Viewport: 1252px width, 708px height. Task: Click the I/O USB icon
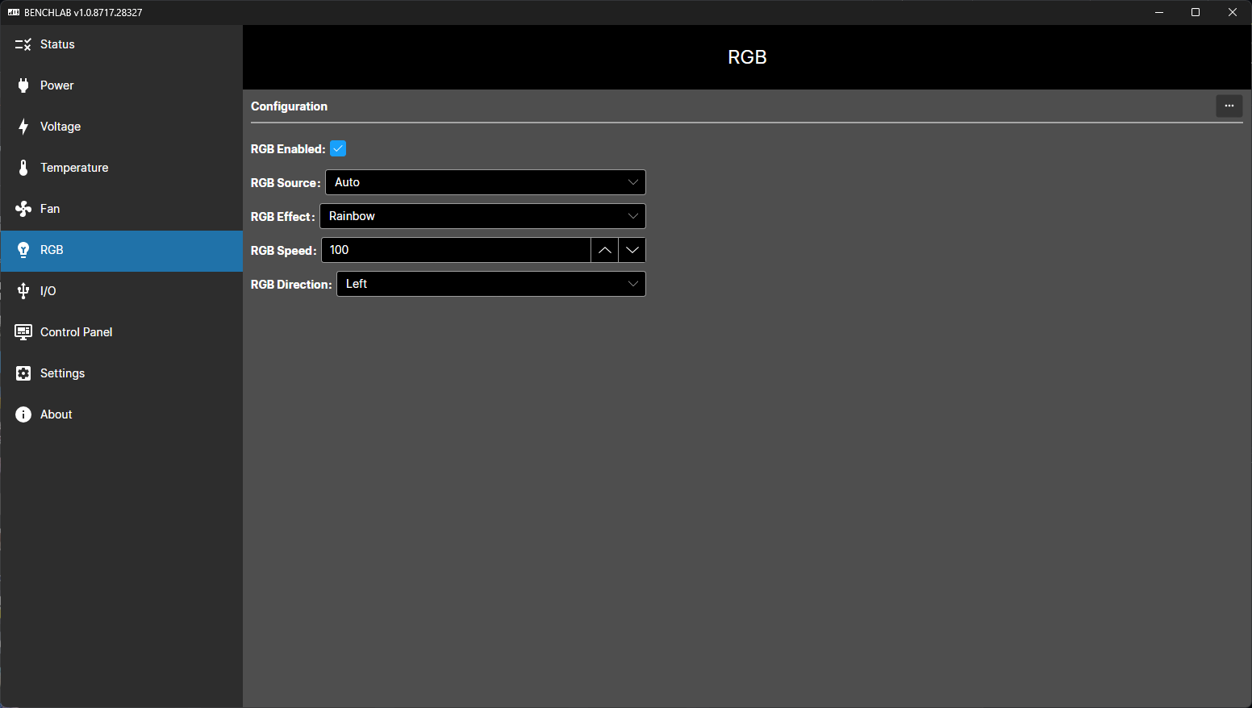tap(23, 291)
